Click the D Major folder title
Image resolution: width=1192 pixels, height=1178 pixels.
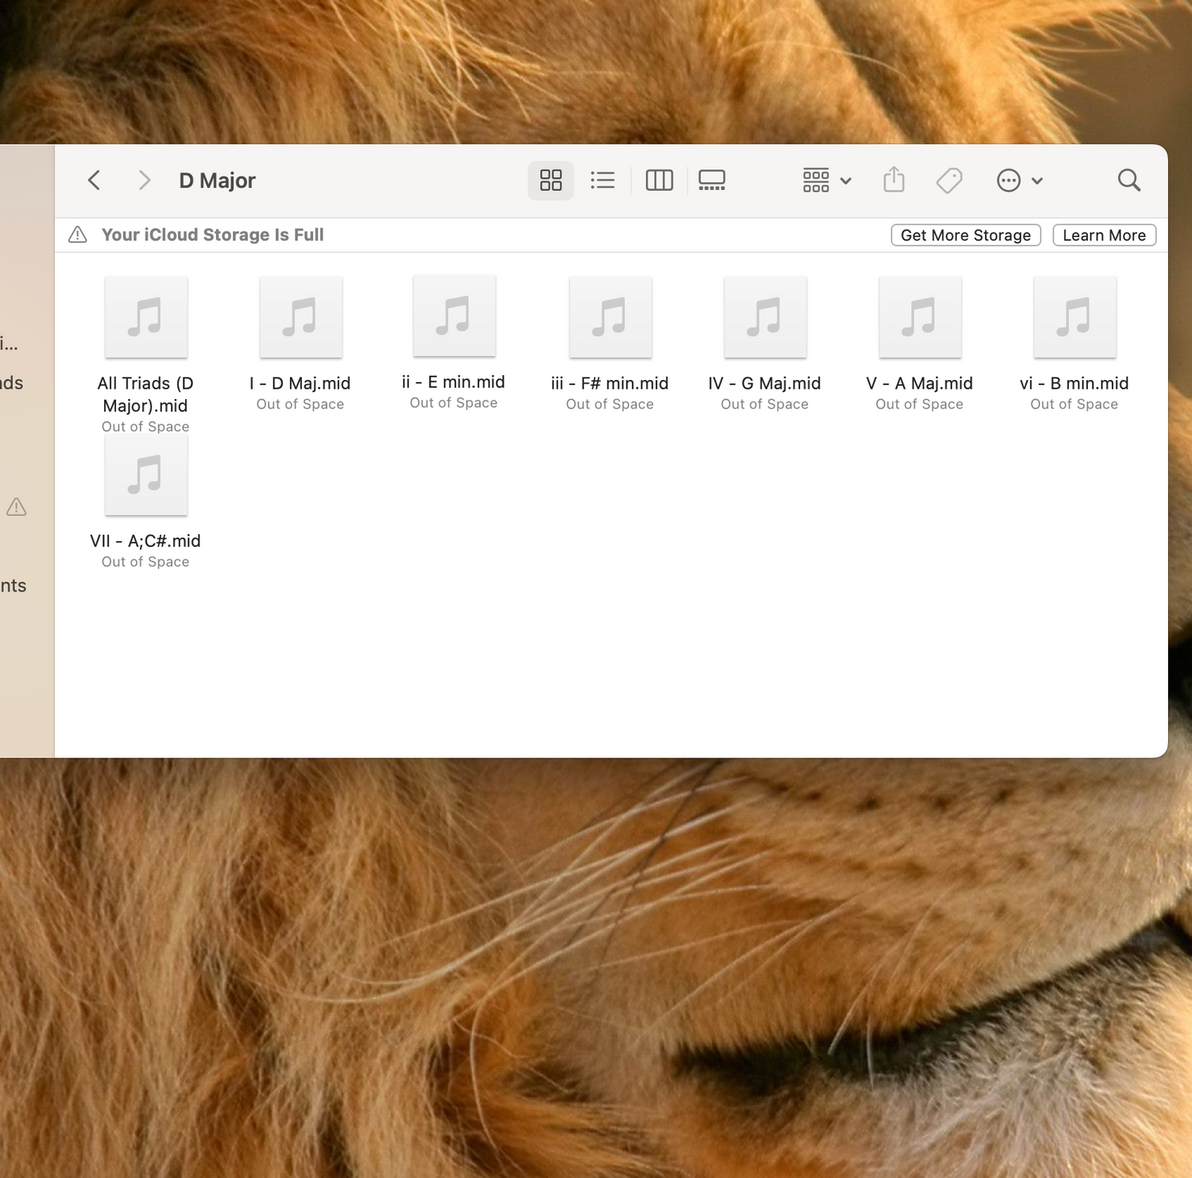coord(217,181)
